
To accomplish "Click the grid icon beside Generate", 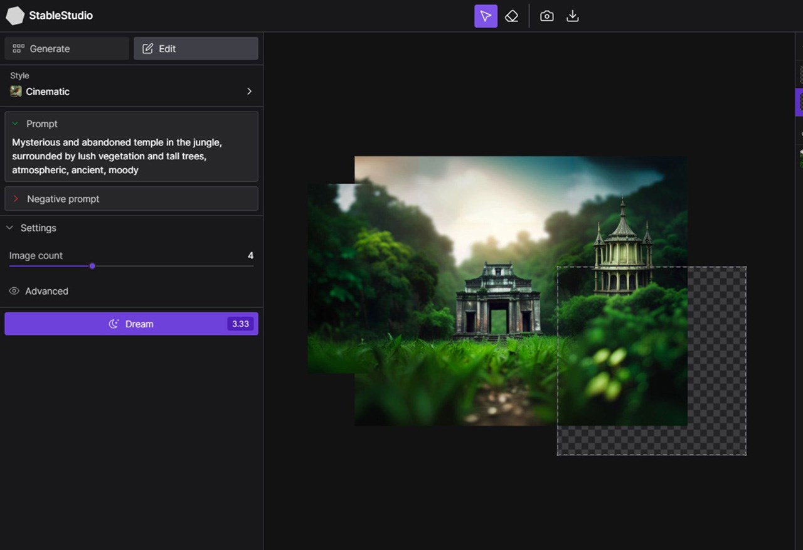I will click(18, 49).
